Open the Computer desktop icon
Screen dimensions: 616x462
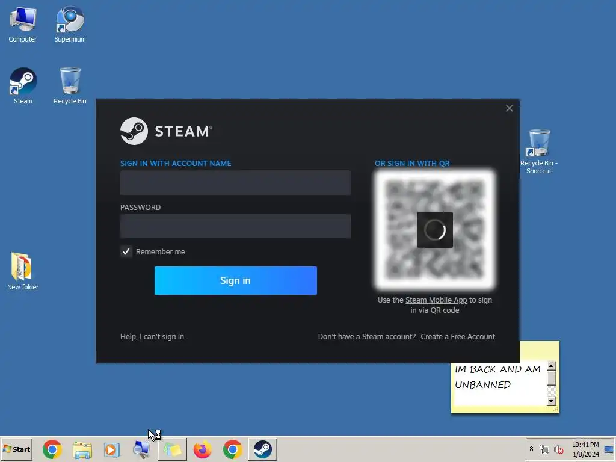pyautogui.click(x=23, y=24)
